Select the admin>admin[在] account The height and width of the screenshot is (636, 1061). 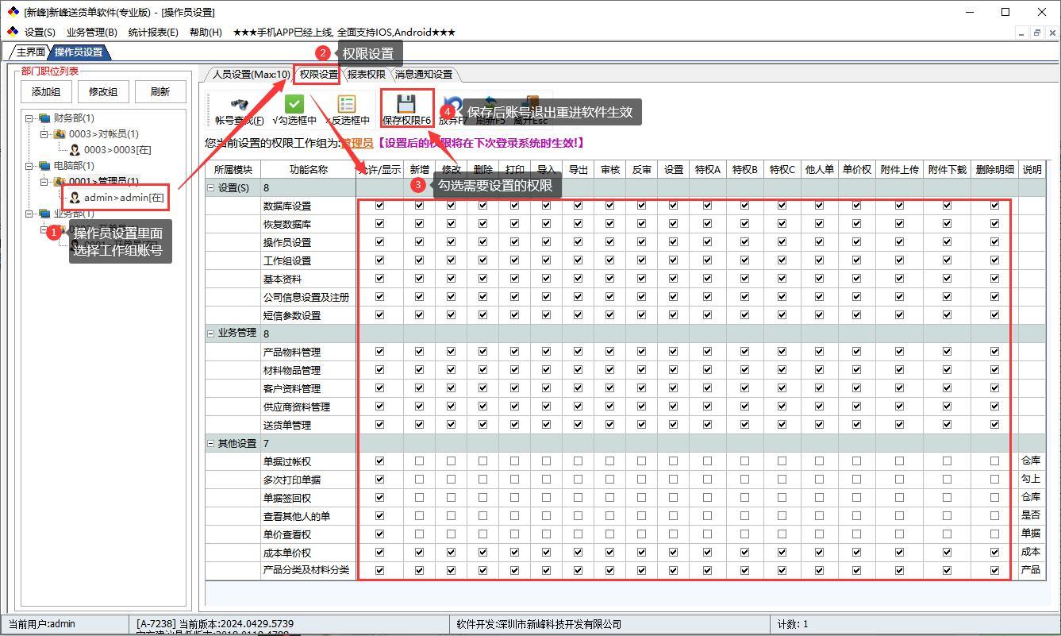[x=123, y=198]
